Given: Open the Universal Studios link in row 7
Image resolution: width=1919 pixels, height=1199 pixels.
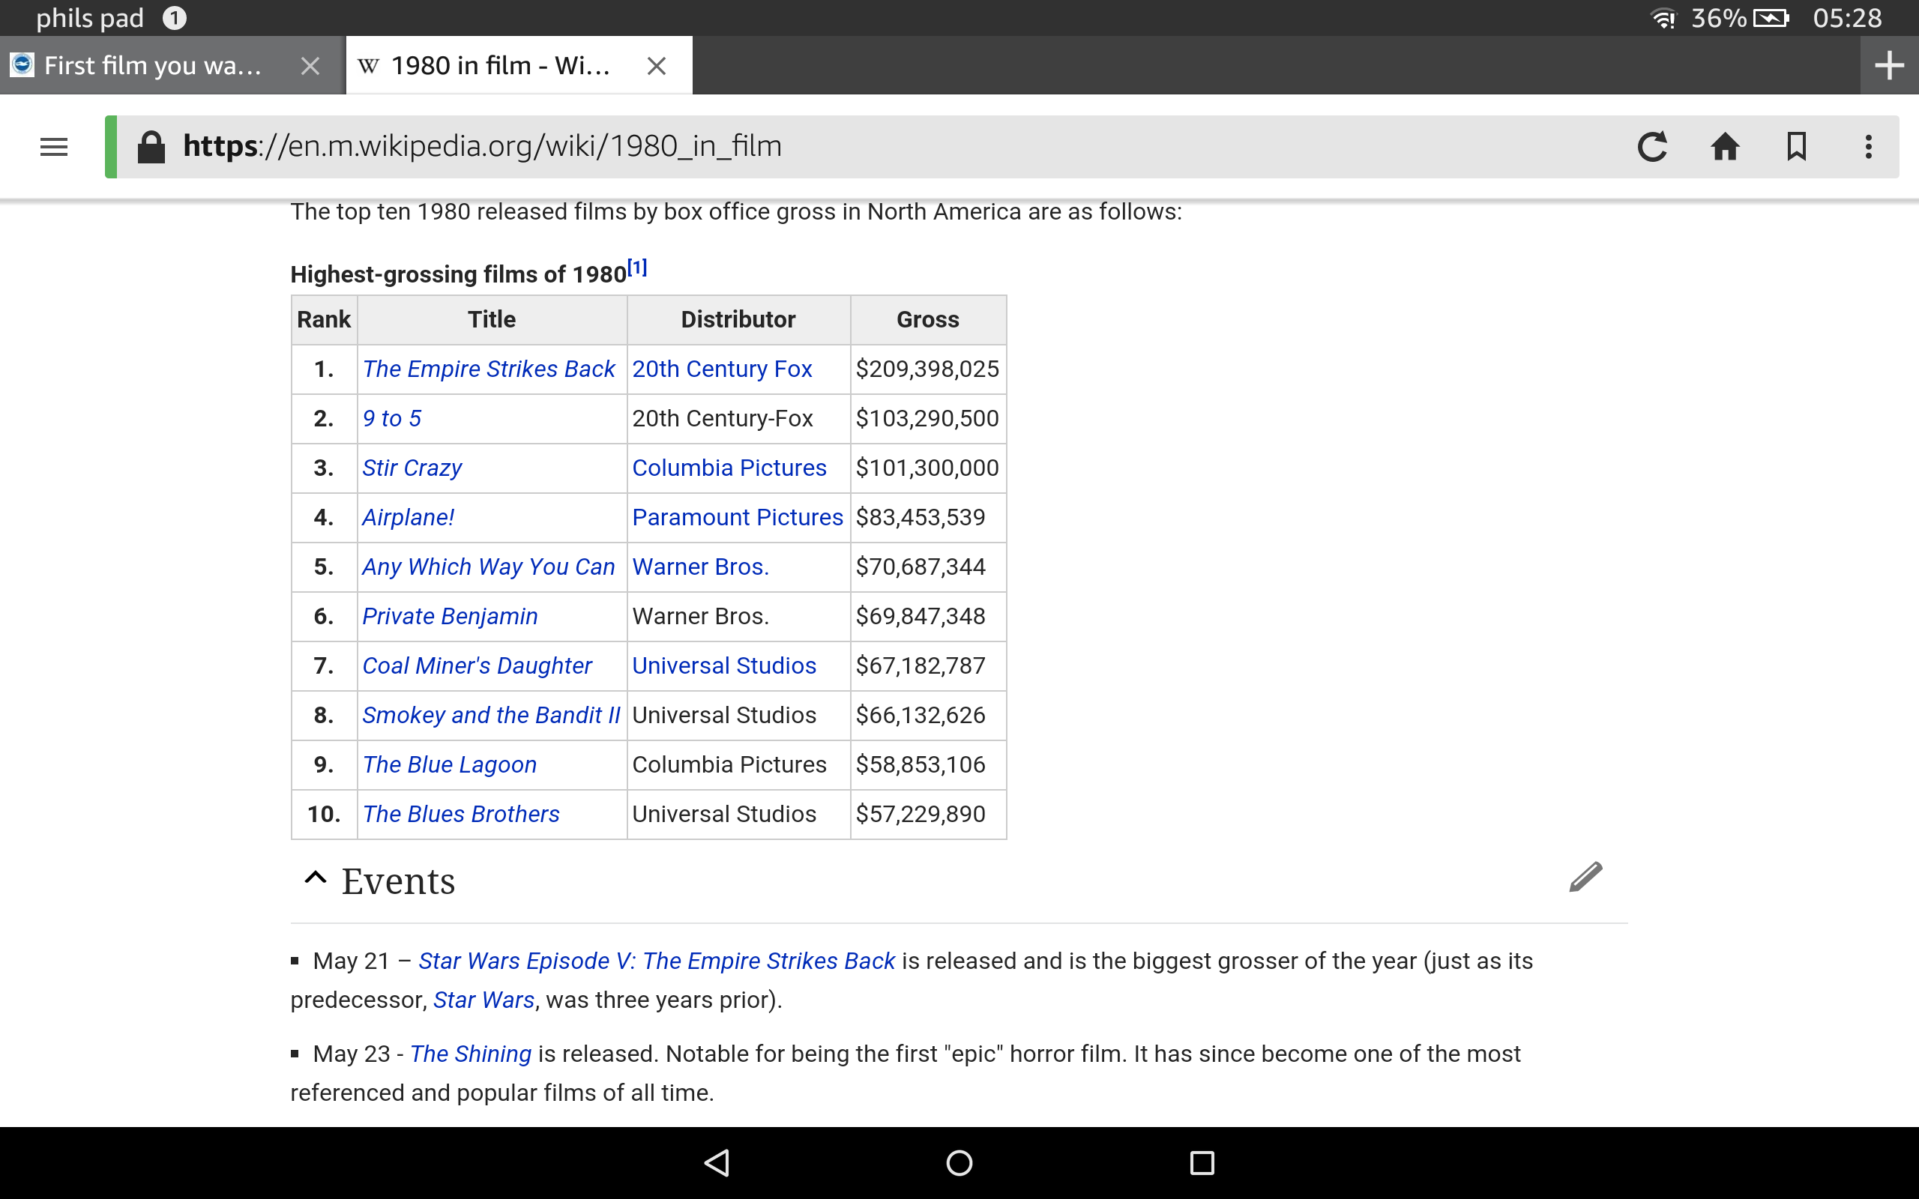Looking at the screenshot, I should pyautogui.click(x=724, y=665).
